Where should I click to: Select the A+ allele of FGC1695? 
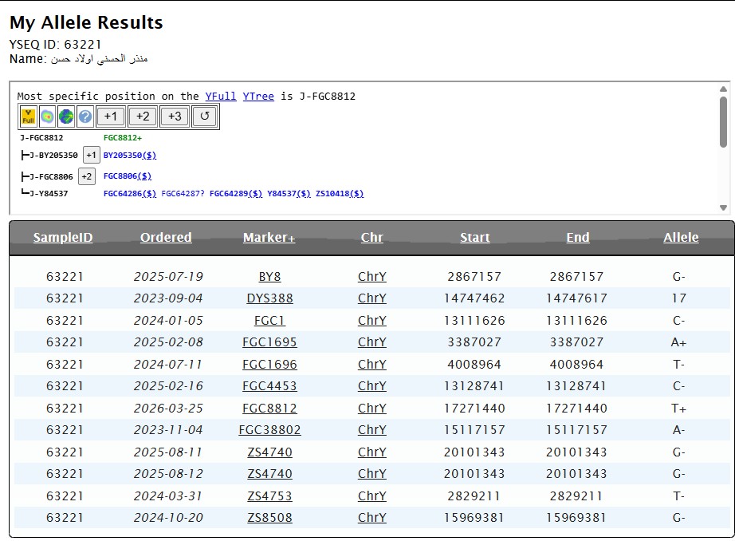[x=678, y=342]
